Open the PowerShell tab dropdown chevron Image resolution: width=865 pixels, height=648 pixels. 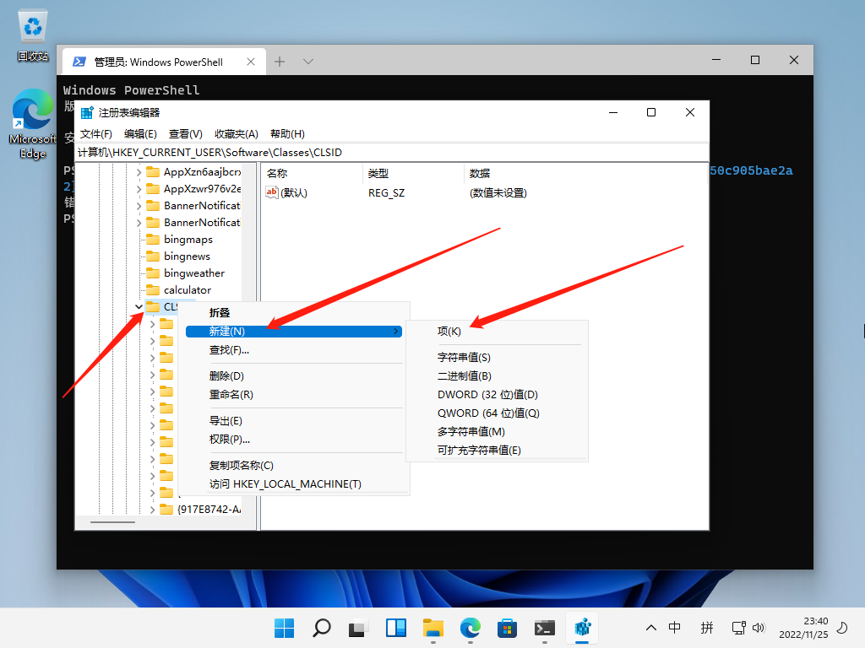tap(308, 61)
